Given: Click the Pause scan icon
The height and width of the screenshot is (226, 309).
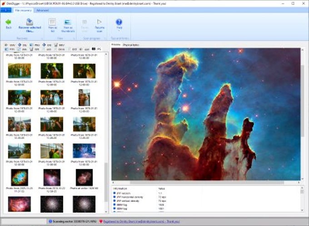Looking at the screenshot, I should (x=85, y=22).
